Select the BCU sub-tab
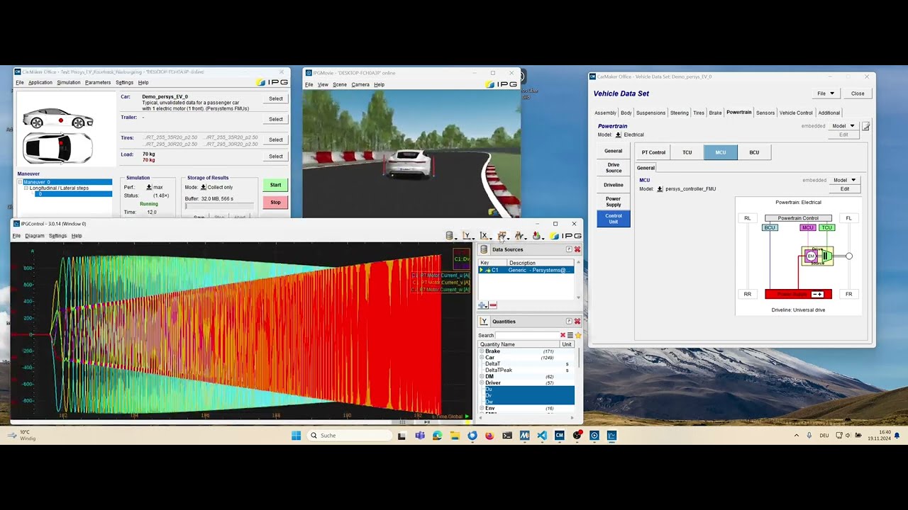 (754, 152)
